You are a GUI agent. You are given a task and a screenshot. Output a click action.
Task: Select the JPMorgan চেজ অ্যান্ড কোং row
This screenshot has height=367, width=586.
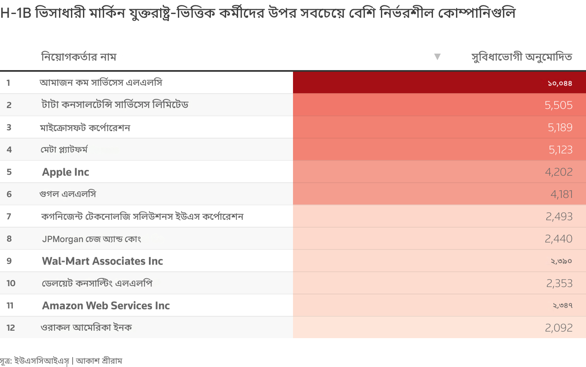[92, 239]
